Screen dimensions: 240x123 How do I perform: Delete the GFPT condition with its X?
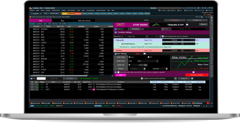point(32,90)
